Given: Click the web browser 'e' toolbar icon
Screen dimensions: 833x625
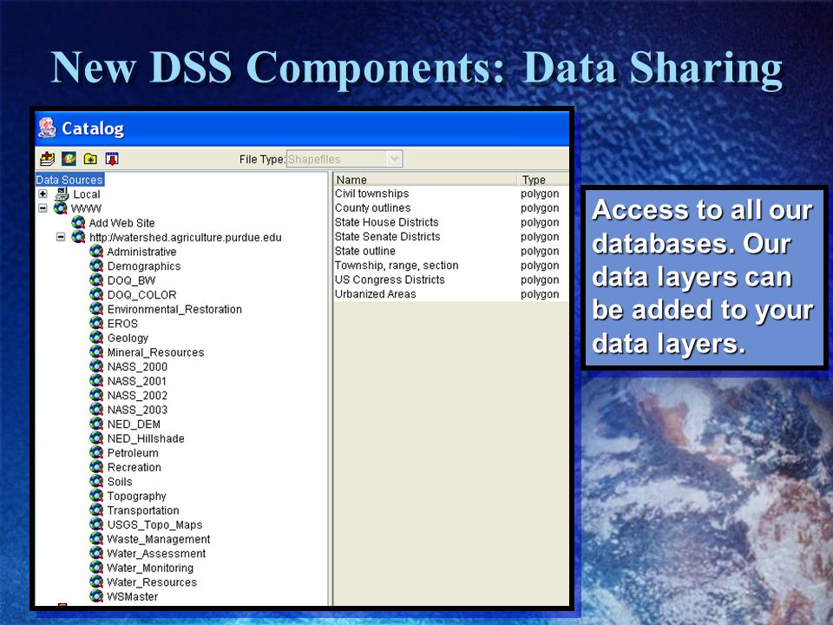Looking at the screenshot, I should pyautogui.click(x=69, y=159).
